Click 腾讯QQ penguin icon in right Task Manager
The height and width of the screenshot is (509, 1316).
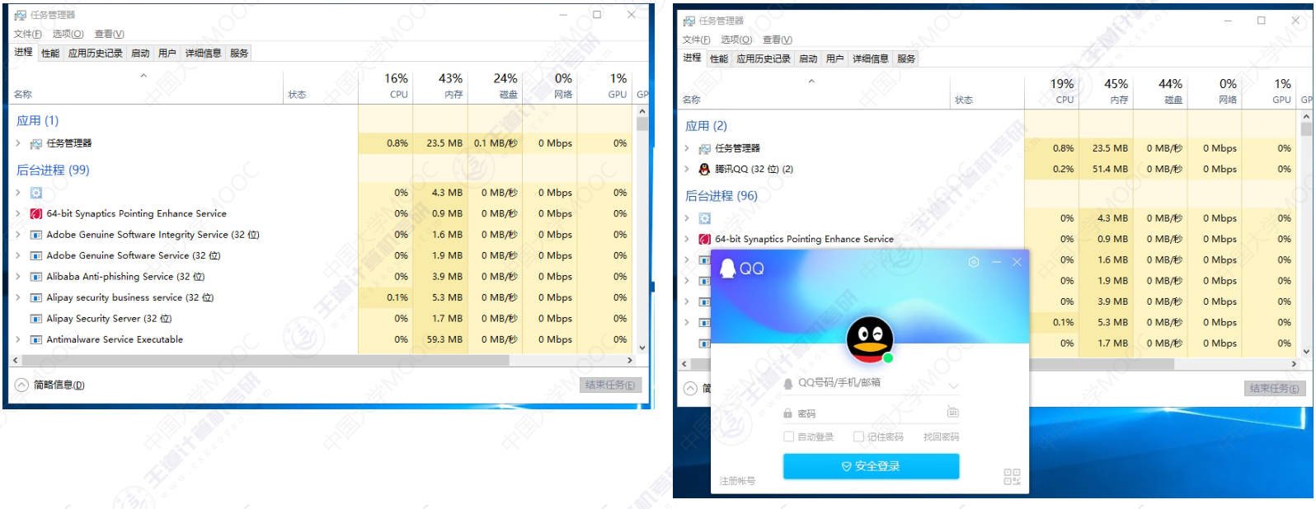pos(704,169)
